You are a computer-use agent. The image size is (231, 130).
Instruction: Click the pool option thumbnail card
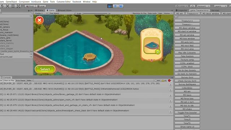click(152, 45)
